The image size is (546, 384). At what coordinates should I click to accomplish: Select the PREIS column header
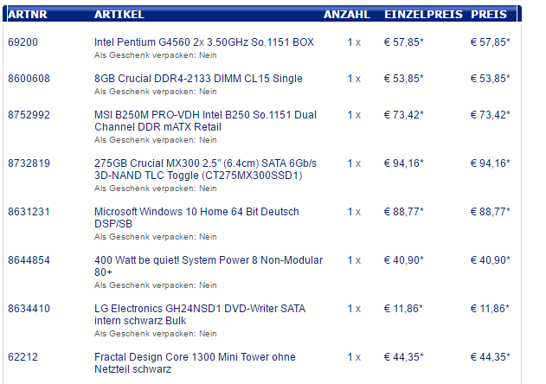(x=489, y=15)
